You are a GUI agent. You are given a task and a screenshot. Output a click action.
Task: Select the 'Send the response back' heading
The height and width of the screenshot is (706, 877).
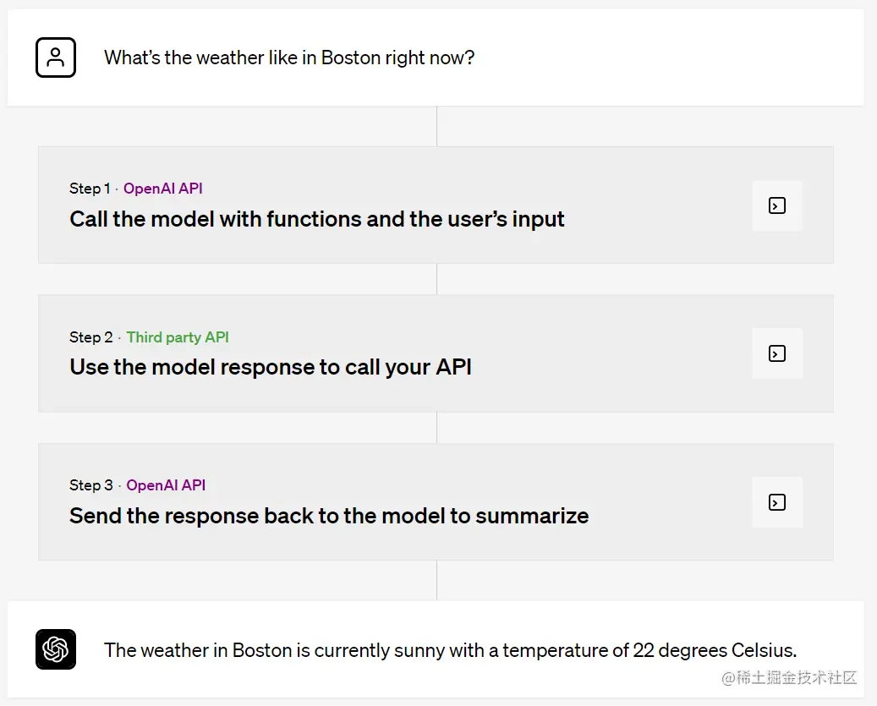tap(329, 516)
